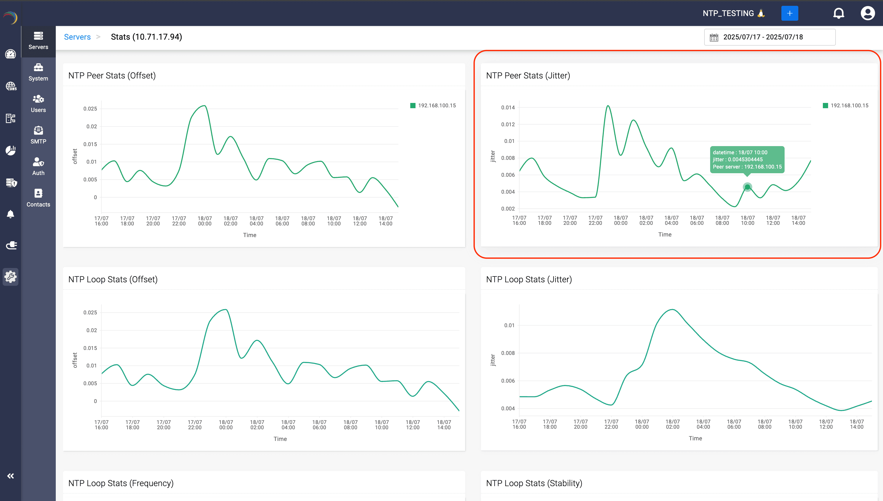Select the SMTP menu item
Screen dimensions: 883x501
coord(38,135)
